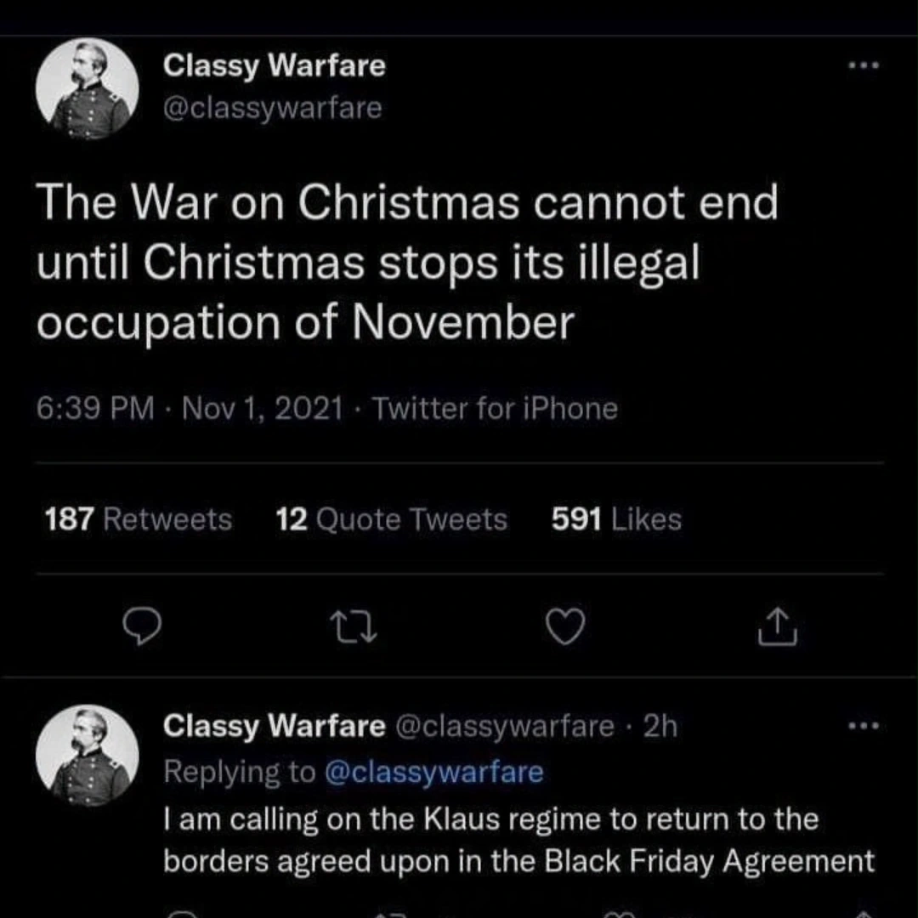
Task: Click the reply's 2h timestamp
Action: 660,726
